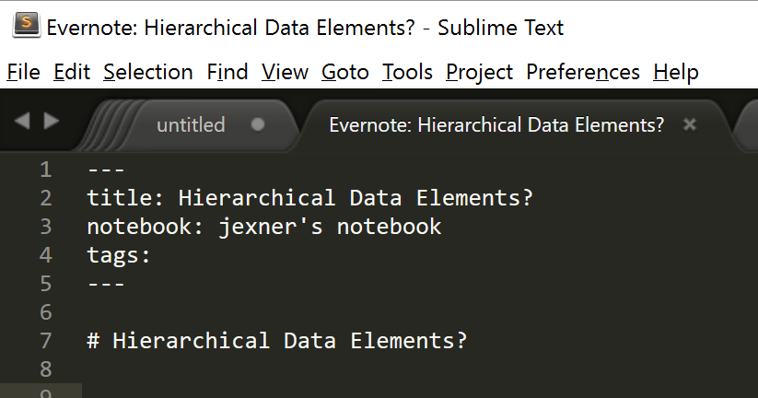Go to previous tab with left arrow

click(x=24, y=121)
